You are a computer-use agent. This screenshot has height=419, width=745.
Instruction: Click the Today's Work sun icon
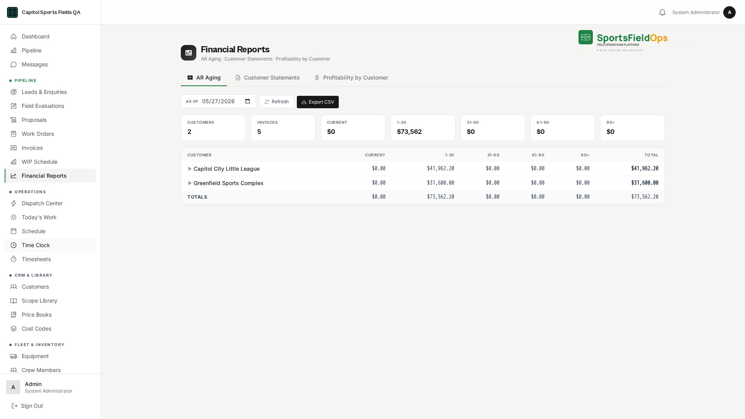tap(14, 217)
